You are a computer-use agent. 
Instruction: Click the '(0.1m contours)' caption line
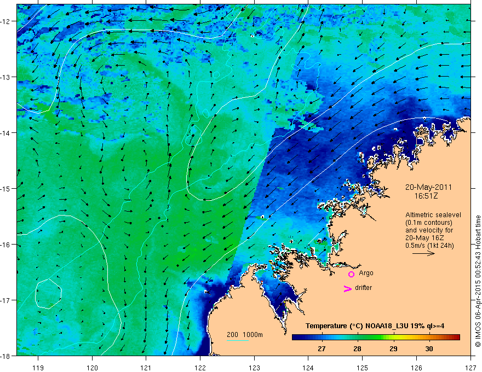coord(429,223)
